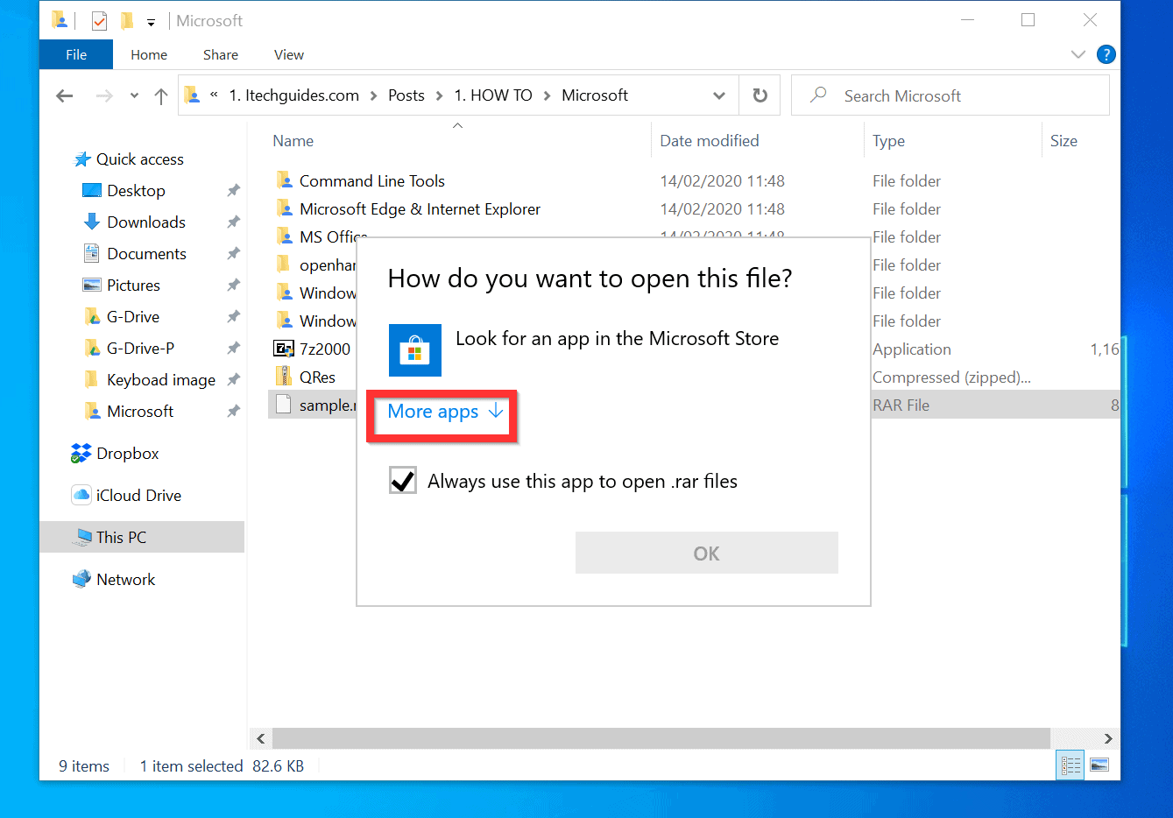1173x818 pixels.
Task: Go up one folder level
Action: 160,95
